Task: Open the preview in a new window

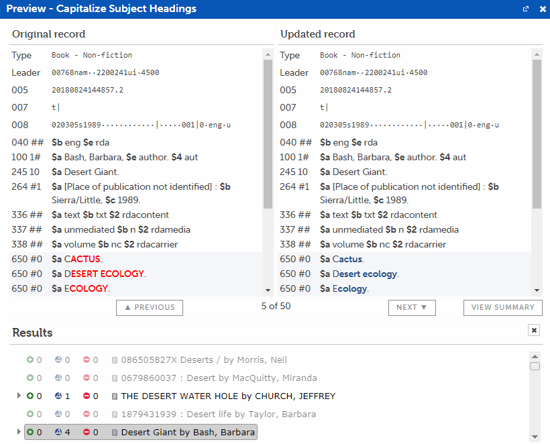Action: pyautogui.click(x=526, y=9)
